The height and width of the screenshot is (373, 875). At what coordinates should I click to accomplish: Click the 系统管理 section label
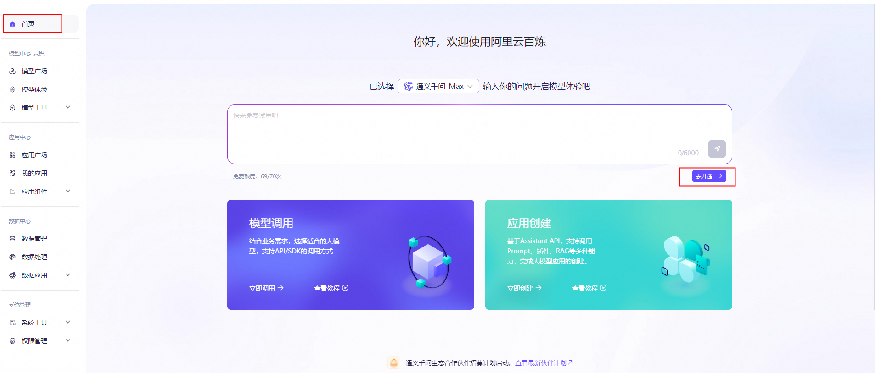pos(20,305)
